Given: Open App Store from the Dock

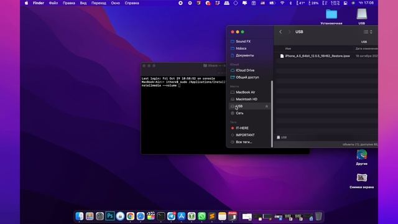Looking at the screenshot, I should [181, 216].
